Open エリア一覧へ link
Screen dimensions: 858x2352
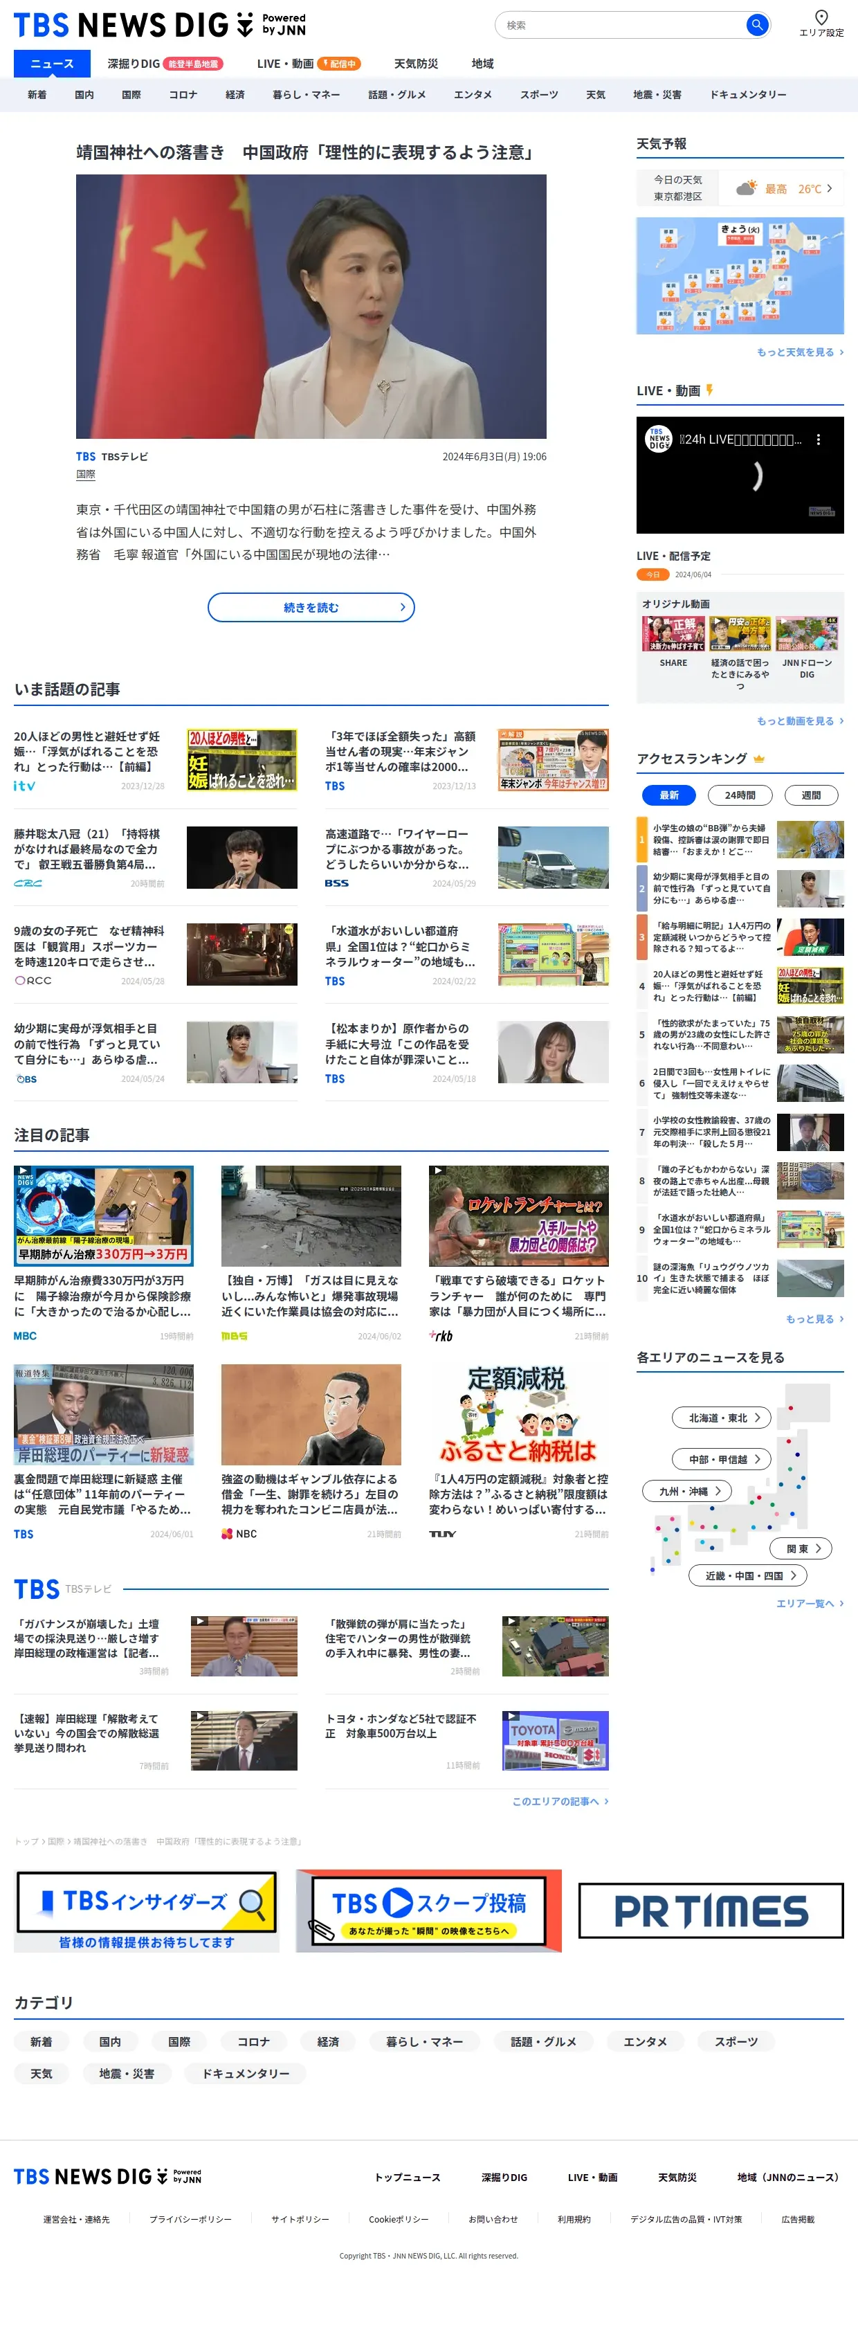coord(810,1602)
